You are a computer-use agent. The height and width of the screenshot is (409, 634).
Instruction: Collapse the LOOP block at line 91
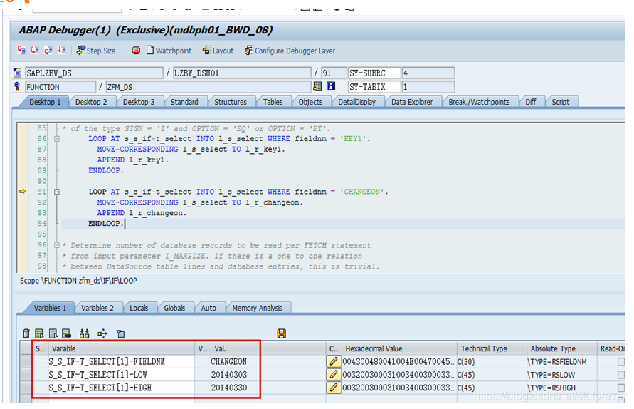click(x=57, y=192)
